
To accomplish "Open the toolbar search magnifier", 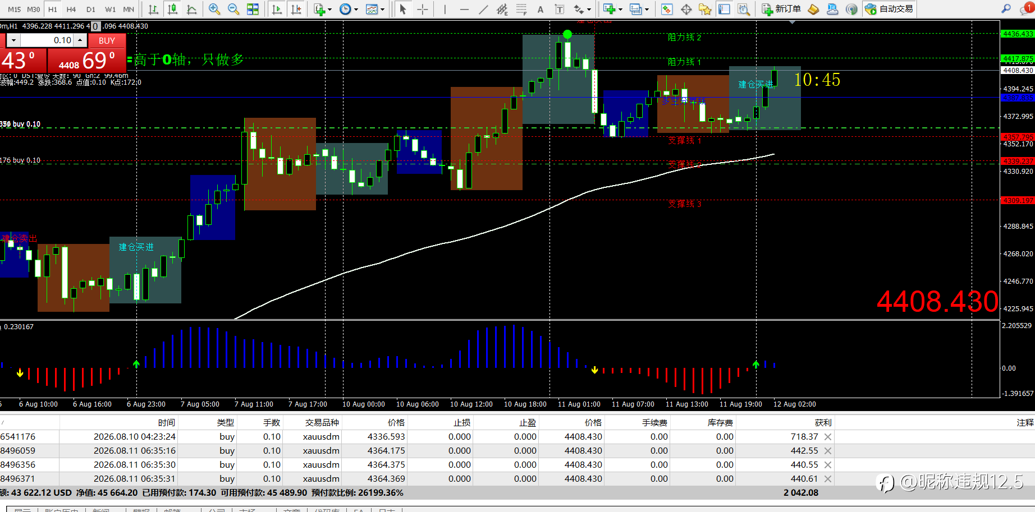I will pyautogui.click(x=1006, y=9).
